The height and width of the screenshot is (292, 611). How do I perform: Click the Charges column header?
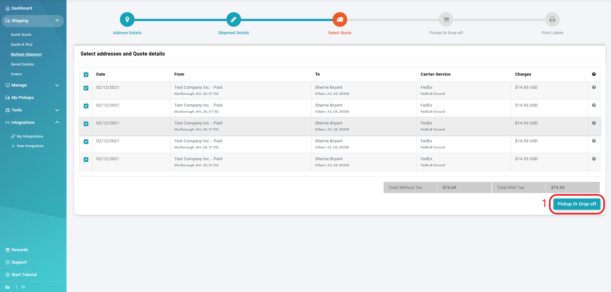523,74
